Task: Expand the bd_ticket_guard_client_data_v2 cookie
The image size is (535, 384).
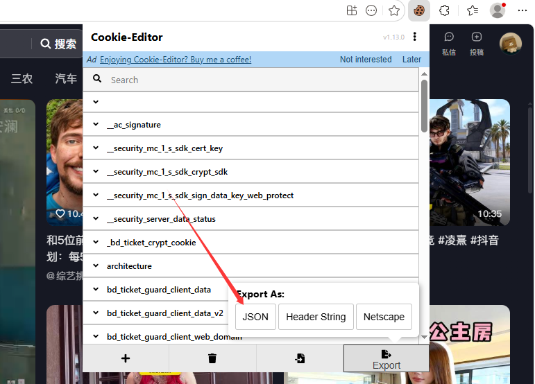Action: point(156,313)
